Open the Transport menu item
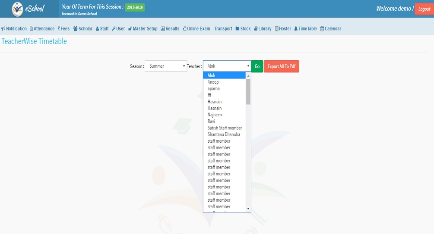434x234 pixels. (223, 29)
